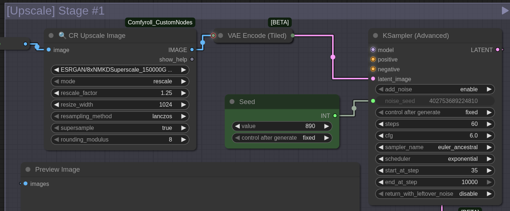The width and height of the screenshot is (510, 211).
Task: Select the Seed node title
Action: tap(247, 102)
